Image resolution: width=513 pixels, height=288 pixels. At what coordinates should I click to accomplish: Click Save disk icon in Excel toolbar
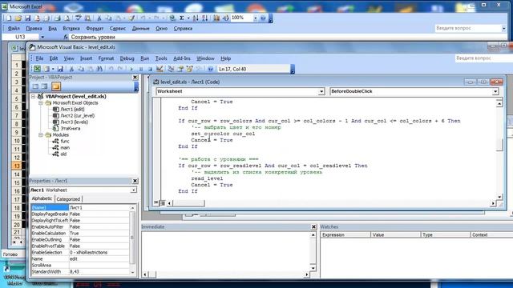[x=27, y=18]
